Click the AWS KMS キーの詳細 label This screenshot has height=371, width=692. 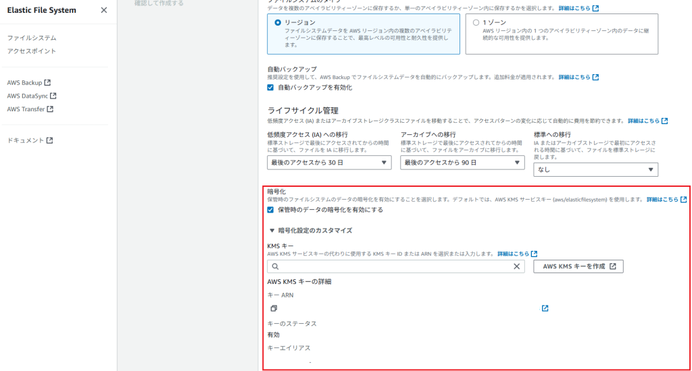(x=299, y=281)
